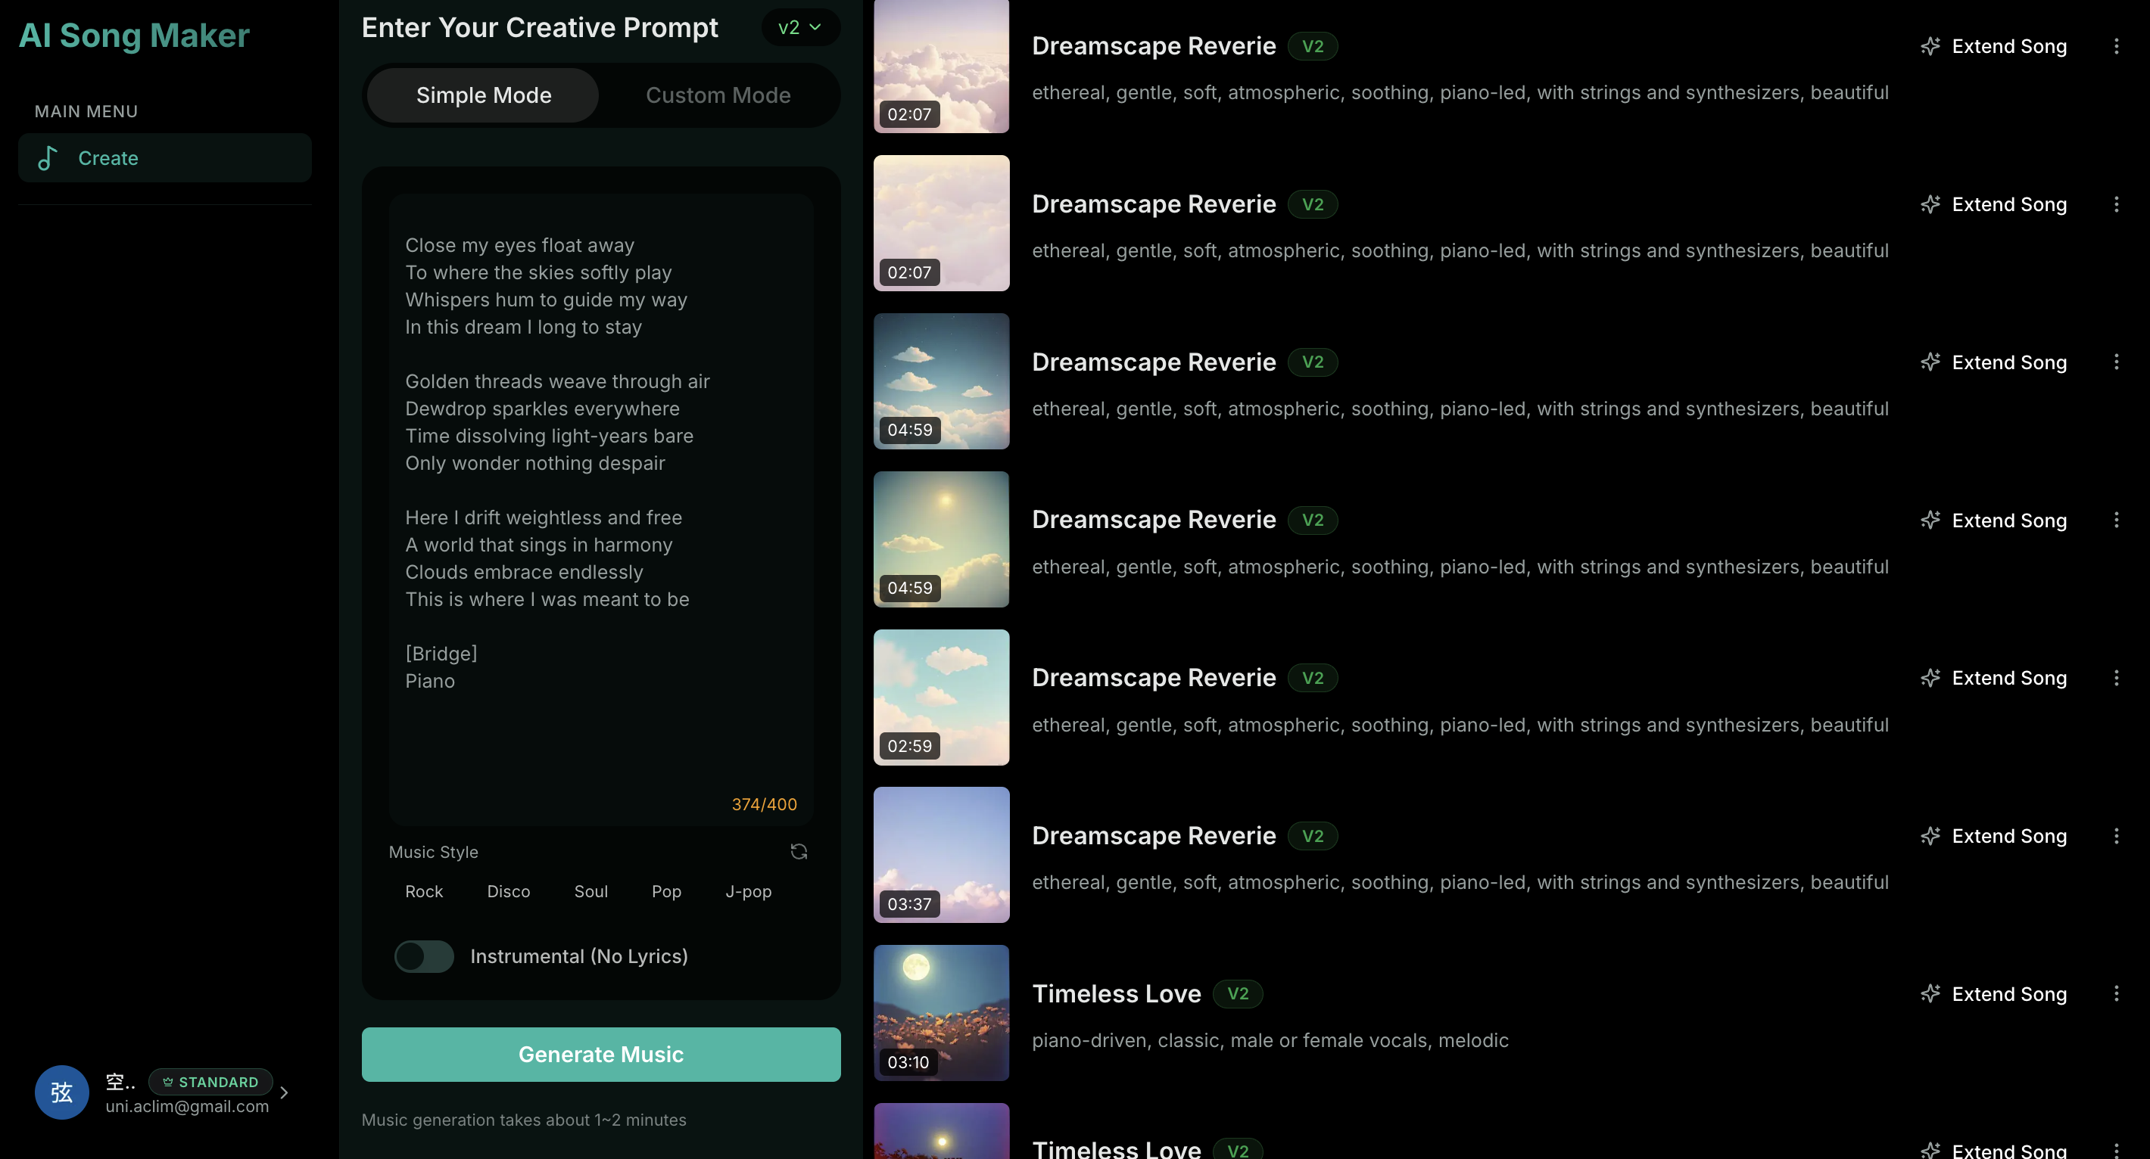Click V2 badge on the 02:59 song

1313,678
